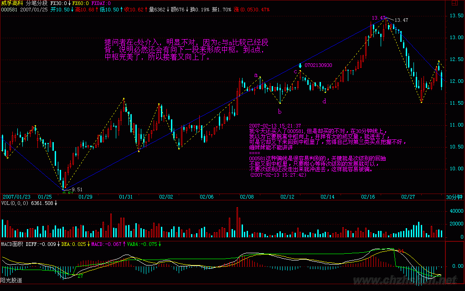Click the 阳光股道 label at bottom left
465x291 pixels.
11,280
